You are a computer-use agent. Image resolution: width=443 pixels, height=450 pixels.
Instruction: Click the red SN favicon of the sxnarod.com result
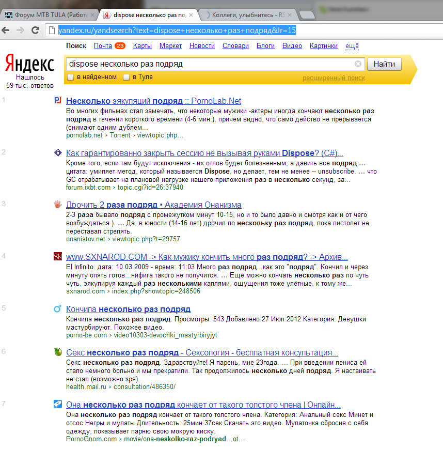tap(58, 256)
